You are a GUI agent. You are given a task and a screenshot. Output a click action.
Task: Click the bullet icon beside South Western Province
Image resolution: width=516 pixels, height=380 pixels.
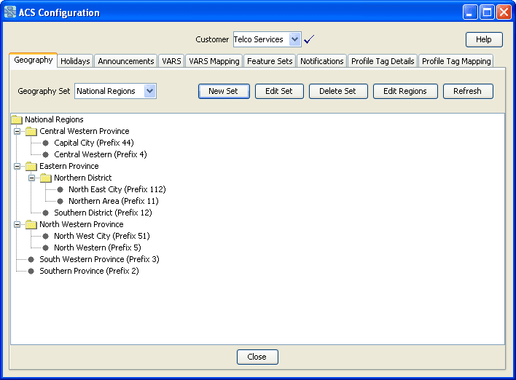(31, 259)
